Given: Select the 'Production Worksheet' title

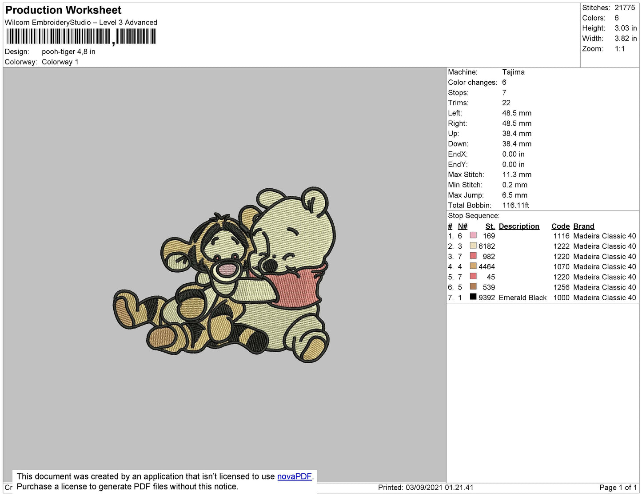Looking at the screenshot, I should [x=63, y=10].
